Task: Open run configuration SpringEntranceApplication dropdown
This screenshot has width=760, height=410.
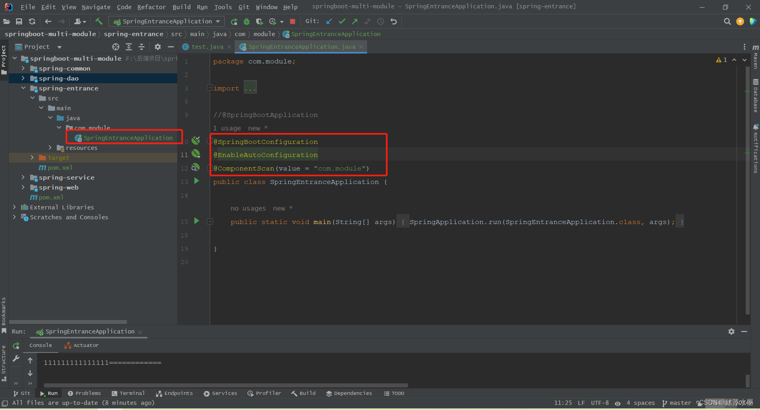Action: tap(167, 21)
